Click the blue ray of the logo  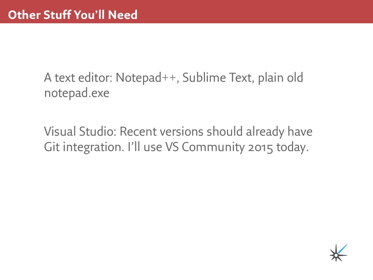tap(343, 249)
